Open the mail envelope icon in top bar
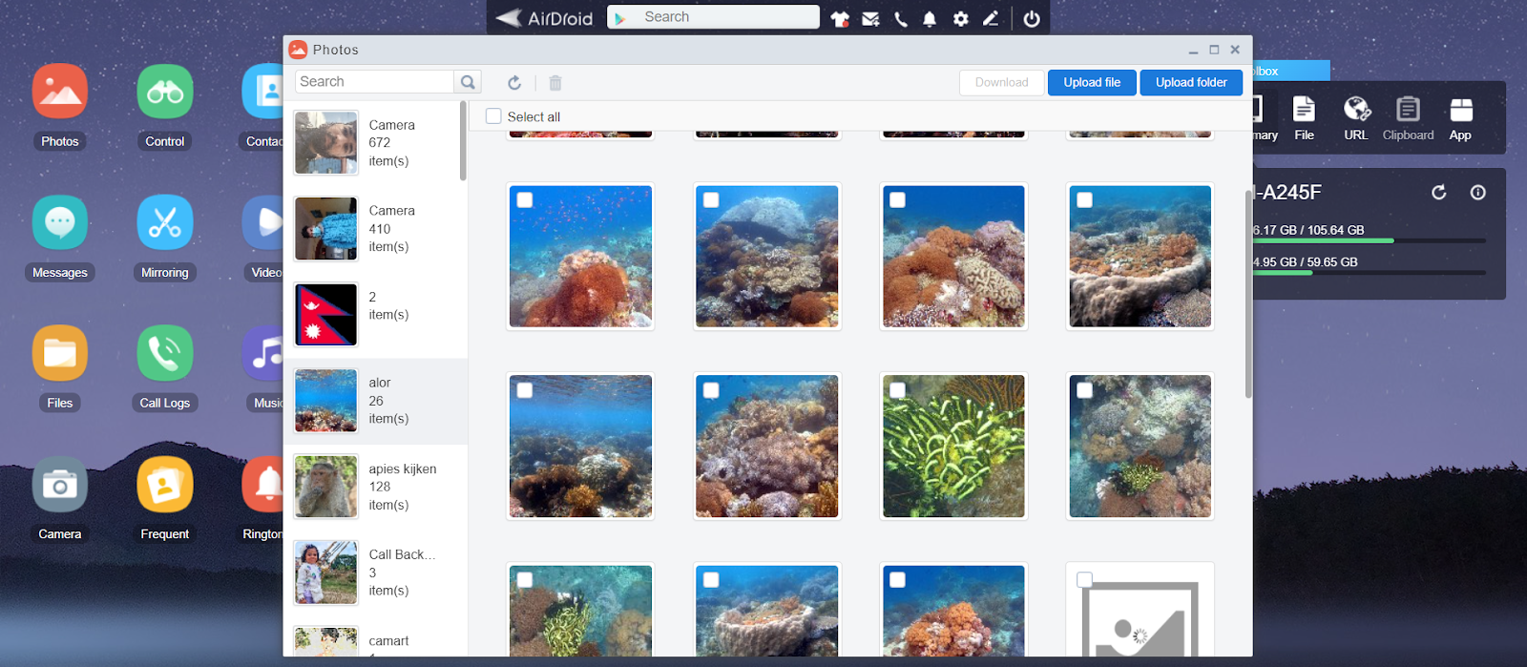Viewport: 1527px width, 667px height. [x=870, y=18]
